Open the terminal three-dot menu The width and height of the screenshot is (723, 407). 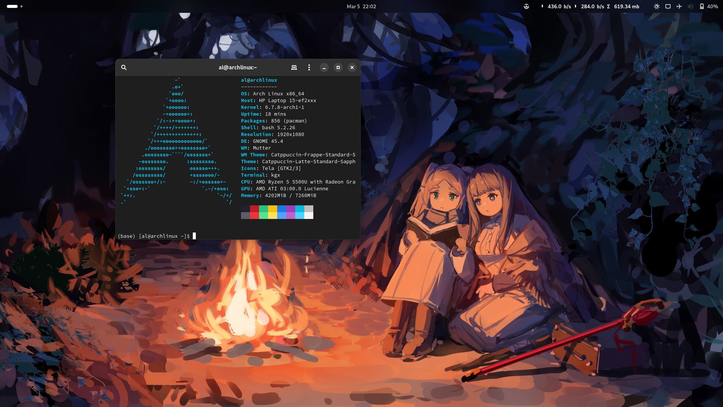pos(309,67)
